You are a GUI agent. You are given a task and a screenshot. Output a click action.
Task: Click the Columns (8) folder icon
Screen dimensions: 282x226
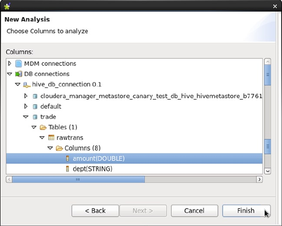coord(60,148)
